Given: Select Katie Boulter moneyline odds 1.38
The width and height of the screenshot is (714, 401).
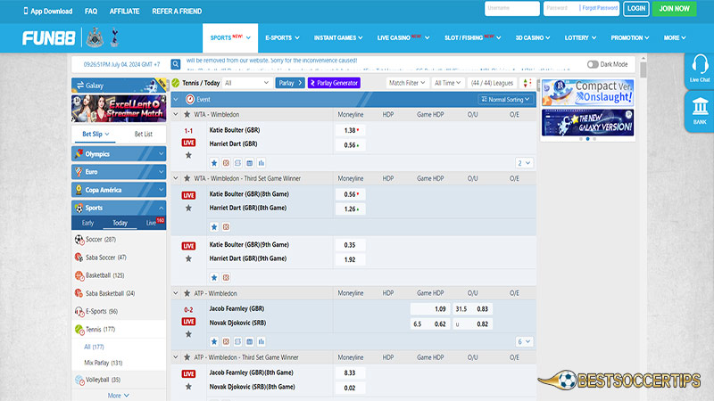Looking at the screenshot, I should (x=350, y=130).
